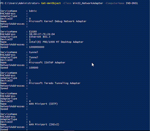
Task: Click the DeviceID value 0
Action: click(x=30, y=19)
